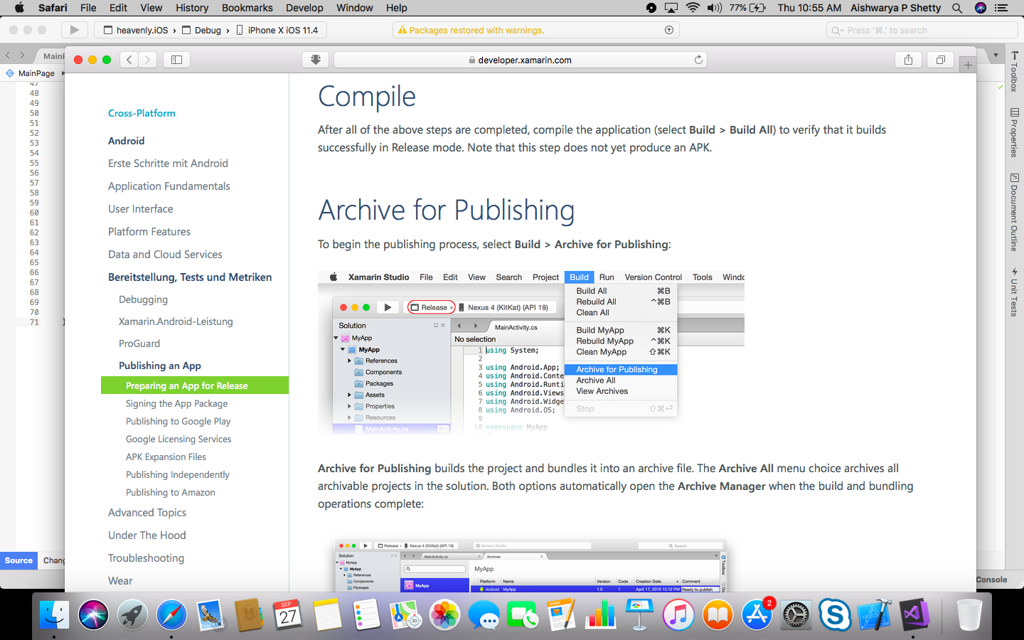Click the Safari forward navigation button
Screen dimensions: 1024x640
(x=147, y=60)
